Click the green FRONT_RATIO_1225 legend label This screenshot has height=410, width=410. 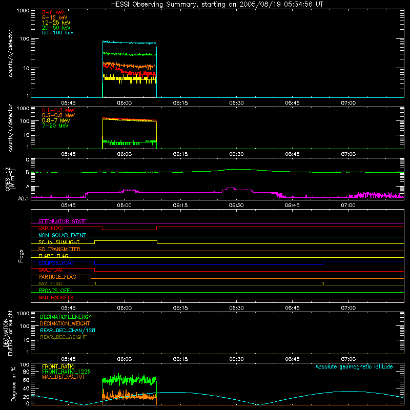tap(66, 372)
